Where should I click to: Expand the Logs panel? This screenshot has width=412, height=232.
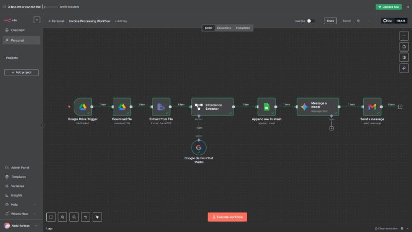point(49,228)
